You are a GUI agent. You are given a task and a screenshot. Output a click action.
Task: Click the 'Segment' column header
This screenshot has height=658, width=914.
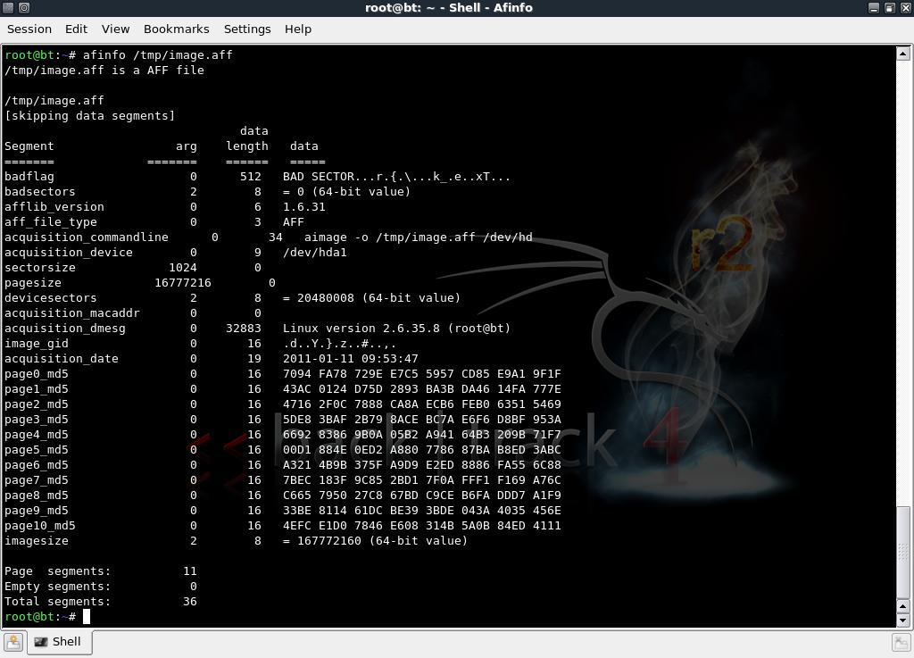(29, 146)
